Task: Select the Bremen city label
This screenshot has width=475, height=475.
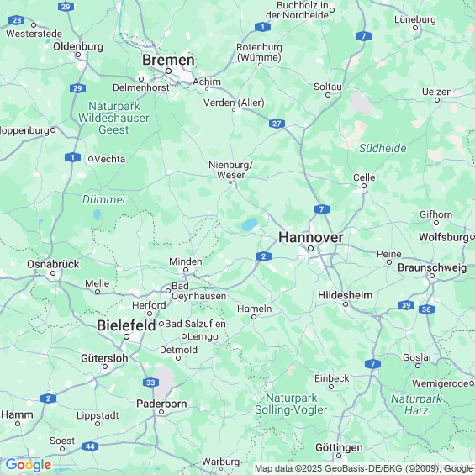Action: pyautogui.click(x=168, y=60)
